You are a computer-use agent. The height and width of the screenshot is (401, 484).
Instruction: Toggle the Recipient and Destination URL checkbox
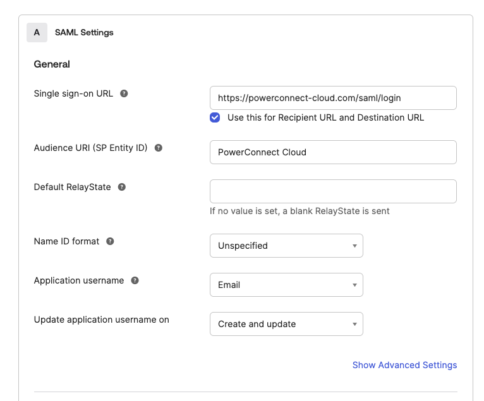point(215,117)
